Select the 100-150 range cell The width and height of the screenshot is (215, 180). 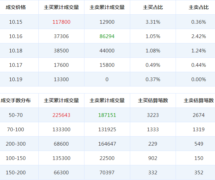(16, 158)
